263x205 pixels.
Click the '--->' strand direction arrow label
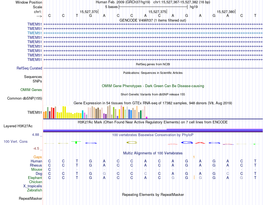39,16
